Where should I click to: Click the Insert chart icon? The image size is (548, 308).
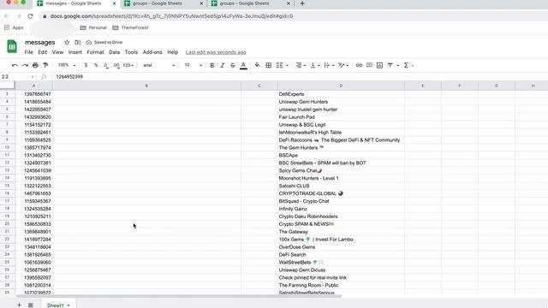pyautogui.click(x=379, y=65)
